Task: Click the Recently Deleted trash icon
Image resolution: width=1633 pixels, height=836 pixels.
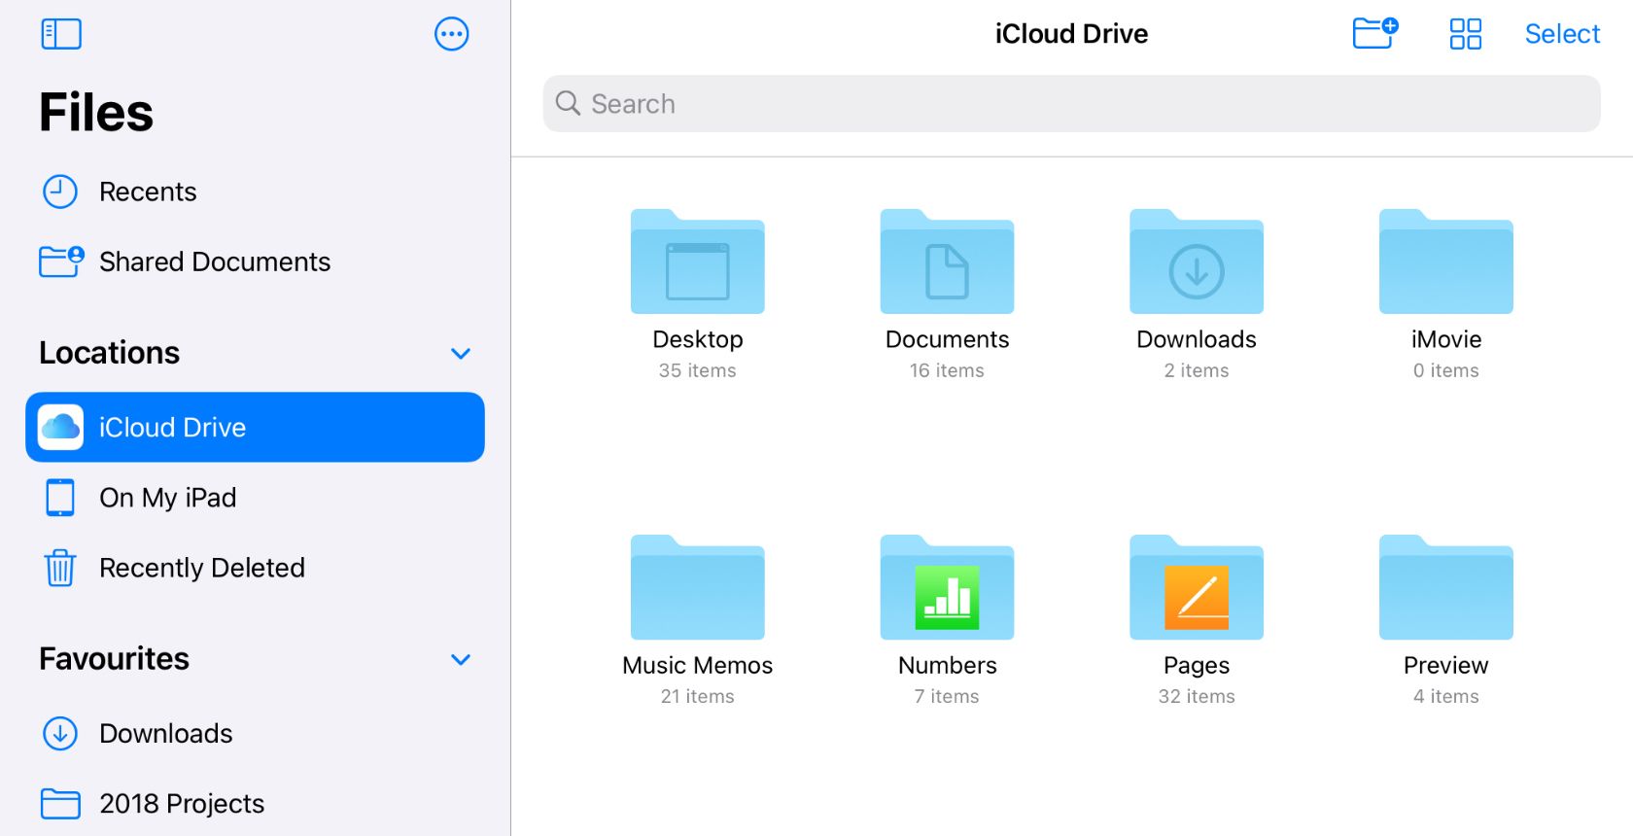Action: coord(60,568)
